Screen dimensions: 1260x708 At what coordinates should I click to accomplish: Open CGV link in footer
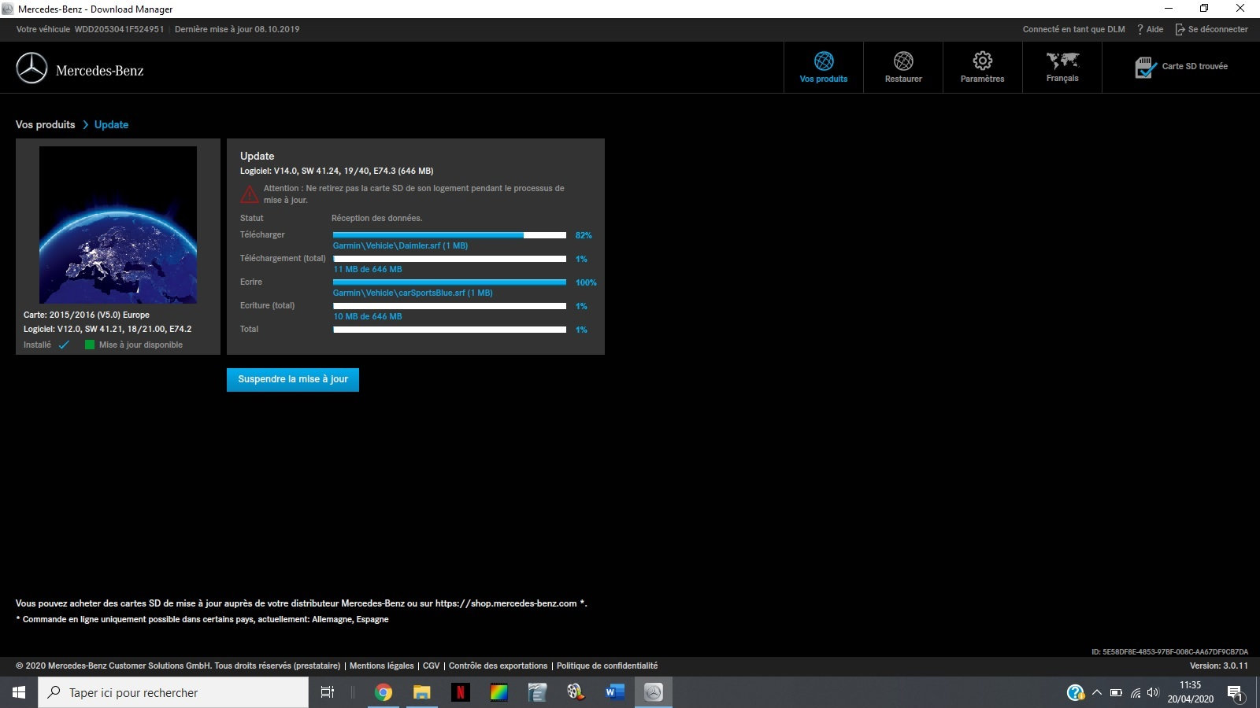(x=432, y=666)
